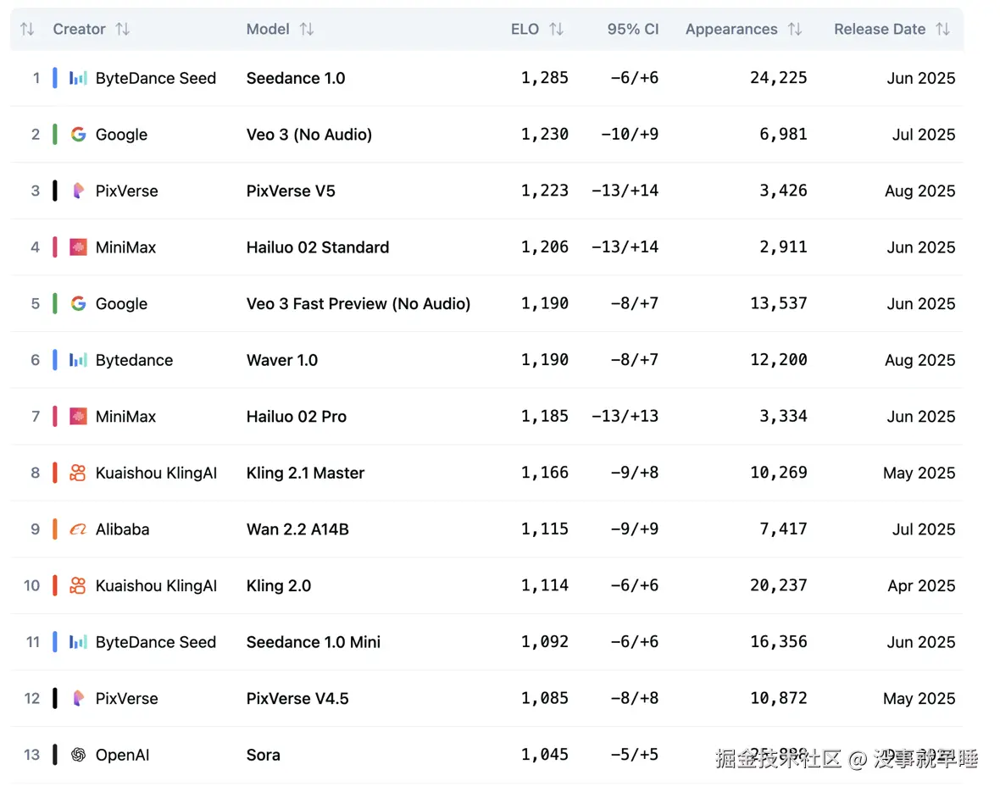Click the Bytedance logo beside Waver 1.0
This screenshot has height=792, width=1000.
pos(78,360)
